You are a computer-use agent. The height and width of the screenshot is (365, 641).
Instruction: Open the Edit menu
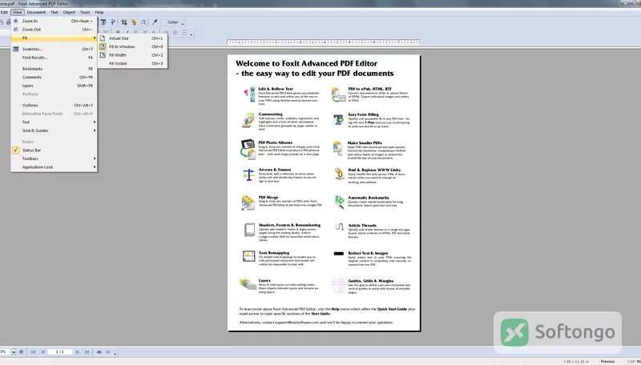pos(4,12)
